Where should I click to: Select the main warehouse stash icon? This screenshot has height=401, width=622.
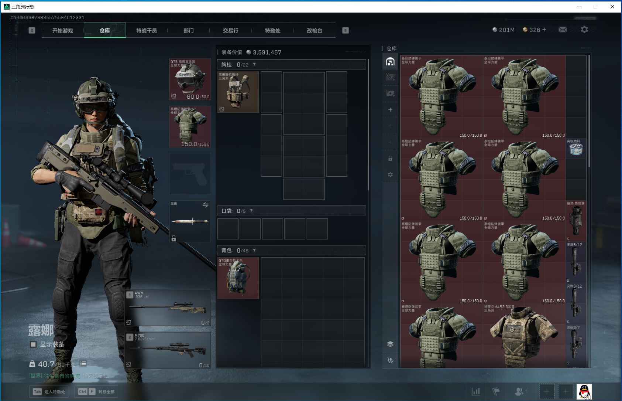pos(390,61)
